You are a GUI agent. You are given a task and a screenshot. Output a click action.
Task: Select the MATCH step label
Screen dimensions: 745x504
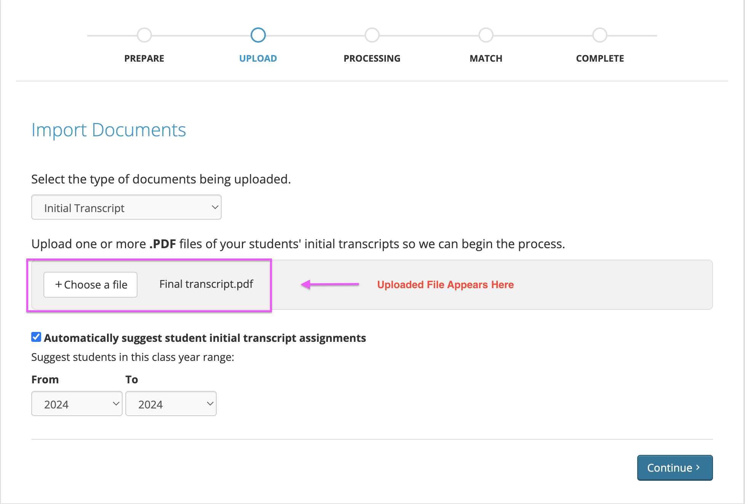pyautogui.click(x=486, y=58)
